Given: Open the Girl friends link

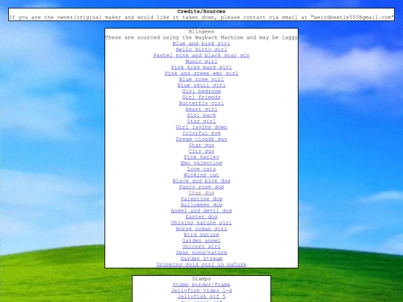Looking at the screenshot, I should pos(201,97).
